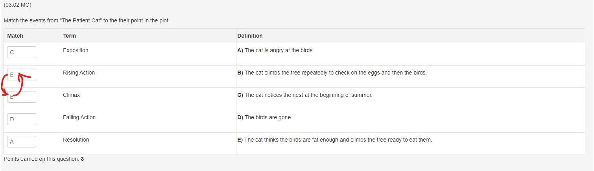Image resolution: width=594 pixels, height=171 pixels.
Task: Click the Falling Action match input box
Action: tap(22, 119)
